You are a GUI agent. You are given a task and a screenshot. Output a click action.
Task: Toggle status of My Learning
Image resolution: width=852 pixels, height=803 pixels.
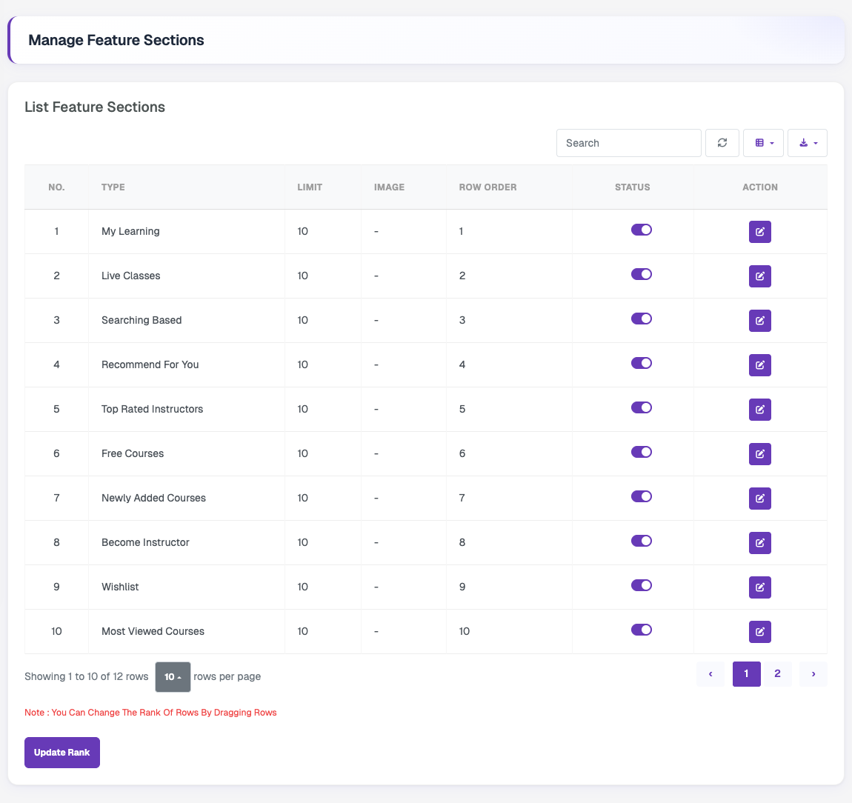click(641, 230)
